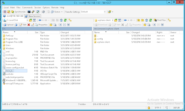The height and width of the screenshot is (111, 185).
Task: Click the Queue button
Action: point(55,12)
